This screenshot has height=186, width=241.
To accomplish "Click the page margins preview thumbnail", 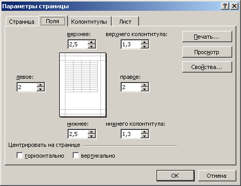I will 83,85.
